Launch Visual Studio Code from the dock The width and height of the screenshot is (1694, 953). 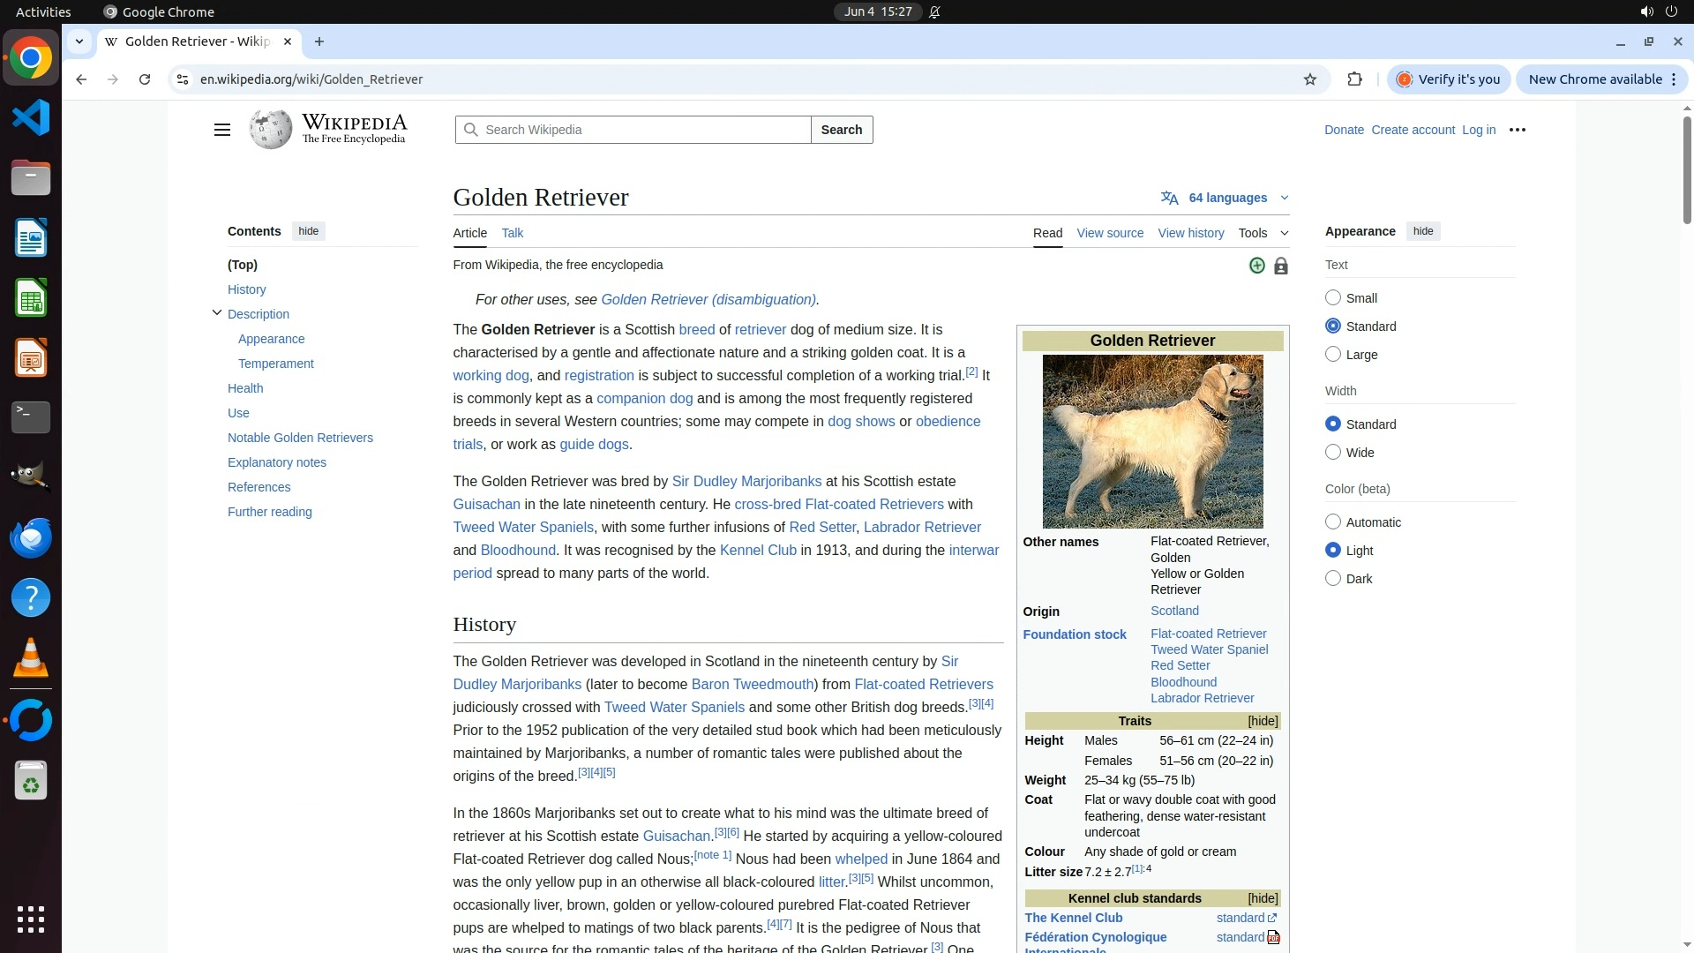[x=31, y=117]
